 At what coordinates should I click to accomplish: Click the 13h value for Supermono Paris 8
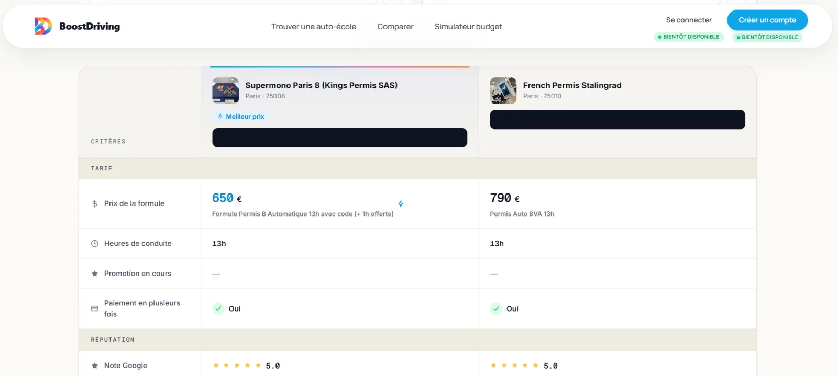[x=219, y=244]
